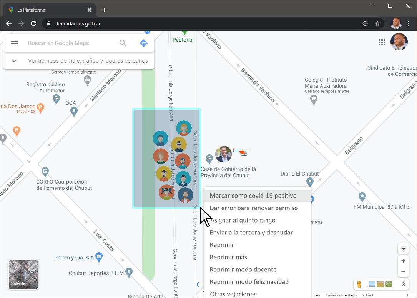The height and width of the screenshot is (298, 417).
Task: Select the mustached man avatar on yellow
Action: (x=164, y=174)
